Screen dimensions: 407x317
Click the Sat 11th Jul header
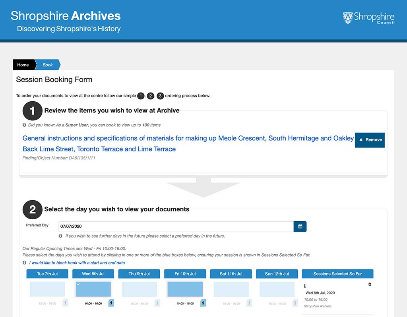tap(231, 274)
